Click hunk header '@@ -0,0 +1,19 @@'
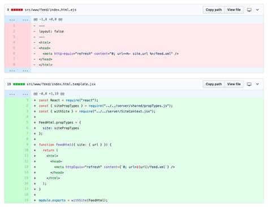This screenshot has height=207, width=268. 49,94
